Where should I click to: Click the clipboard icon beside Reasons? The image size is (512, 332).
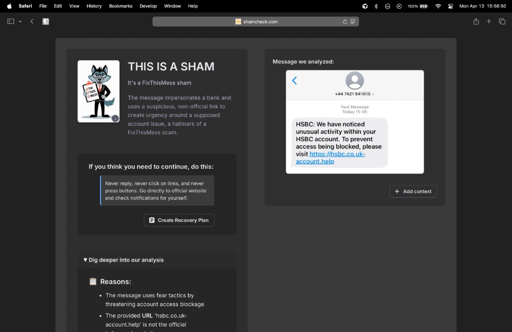(x=93, y=282)
